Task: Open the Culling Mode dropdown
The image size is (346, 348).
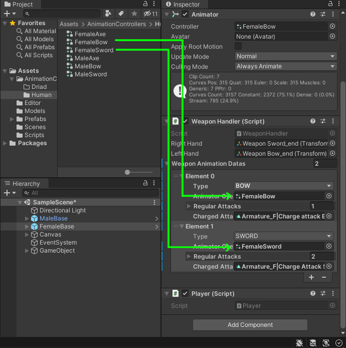Action: click(x=285, y=66)
